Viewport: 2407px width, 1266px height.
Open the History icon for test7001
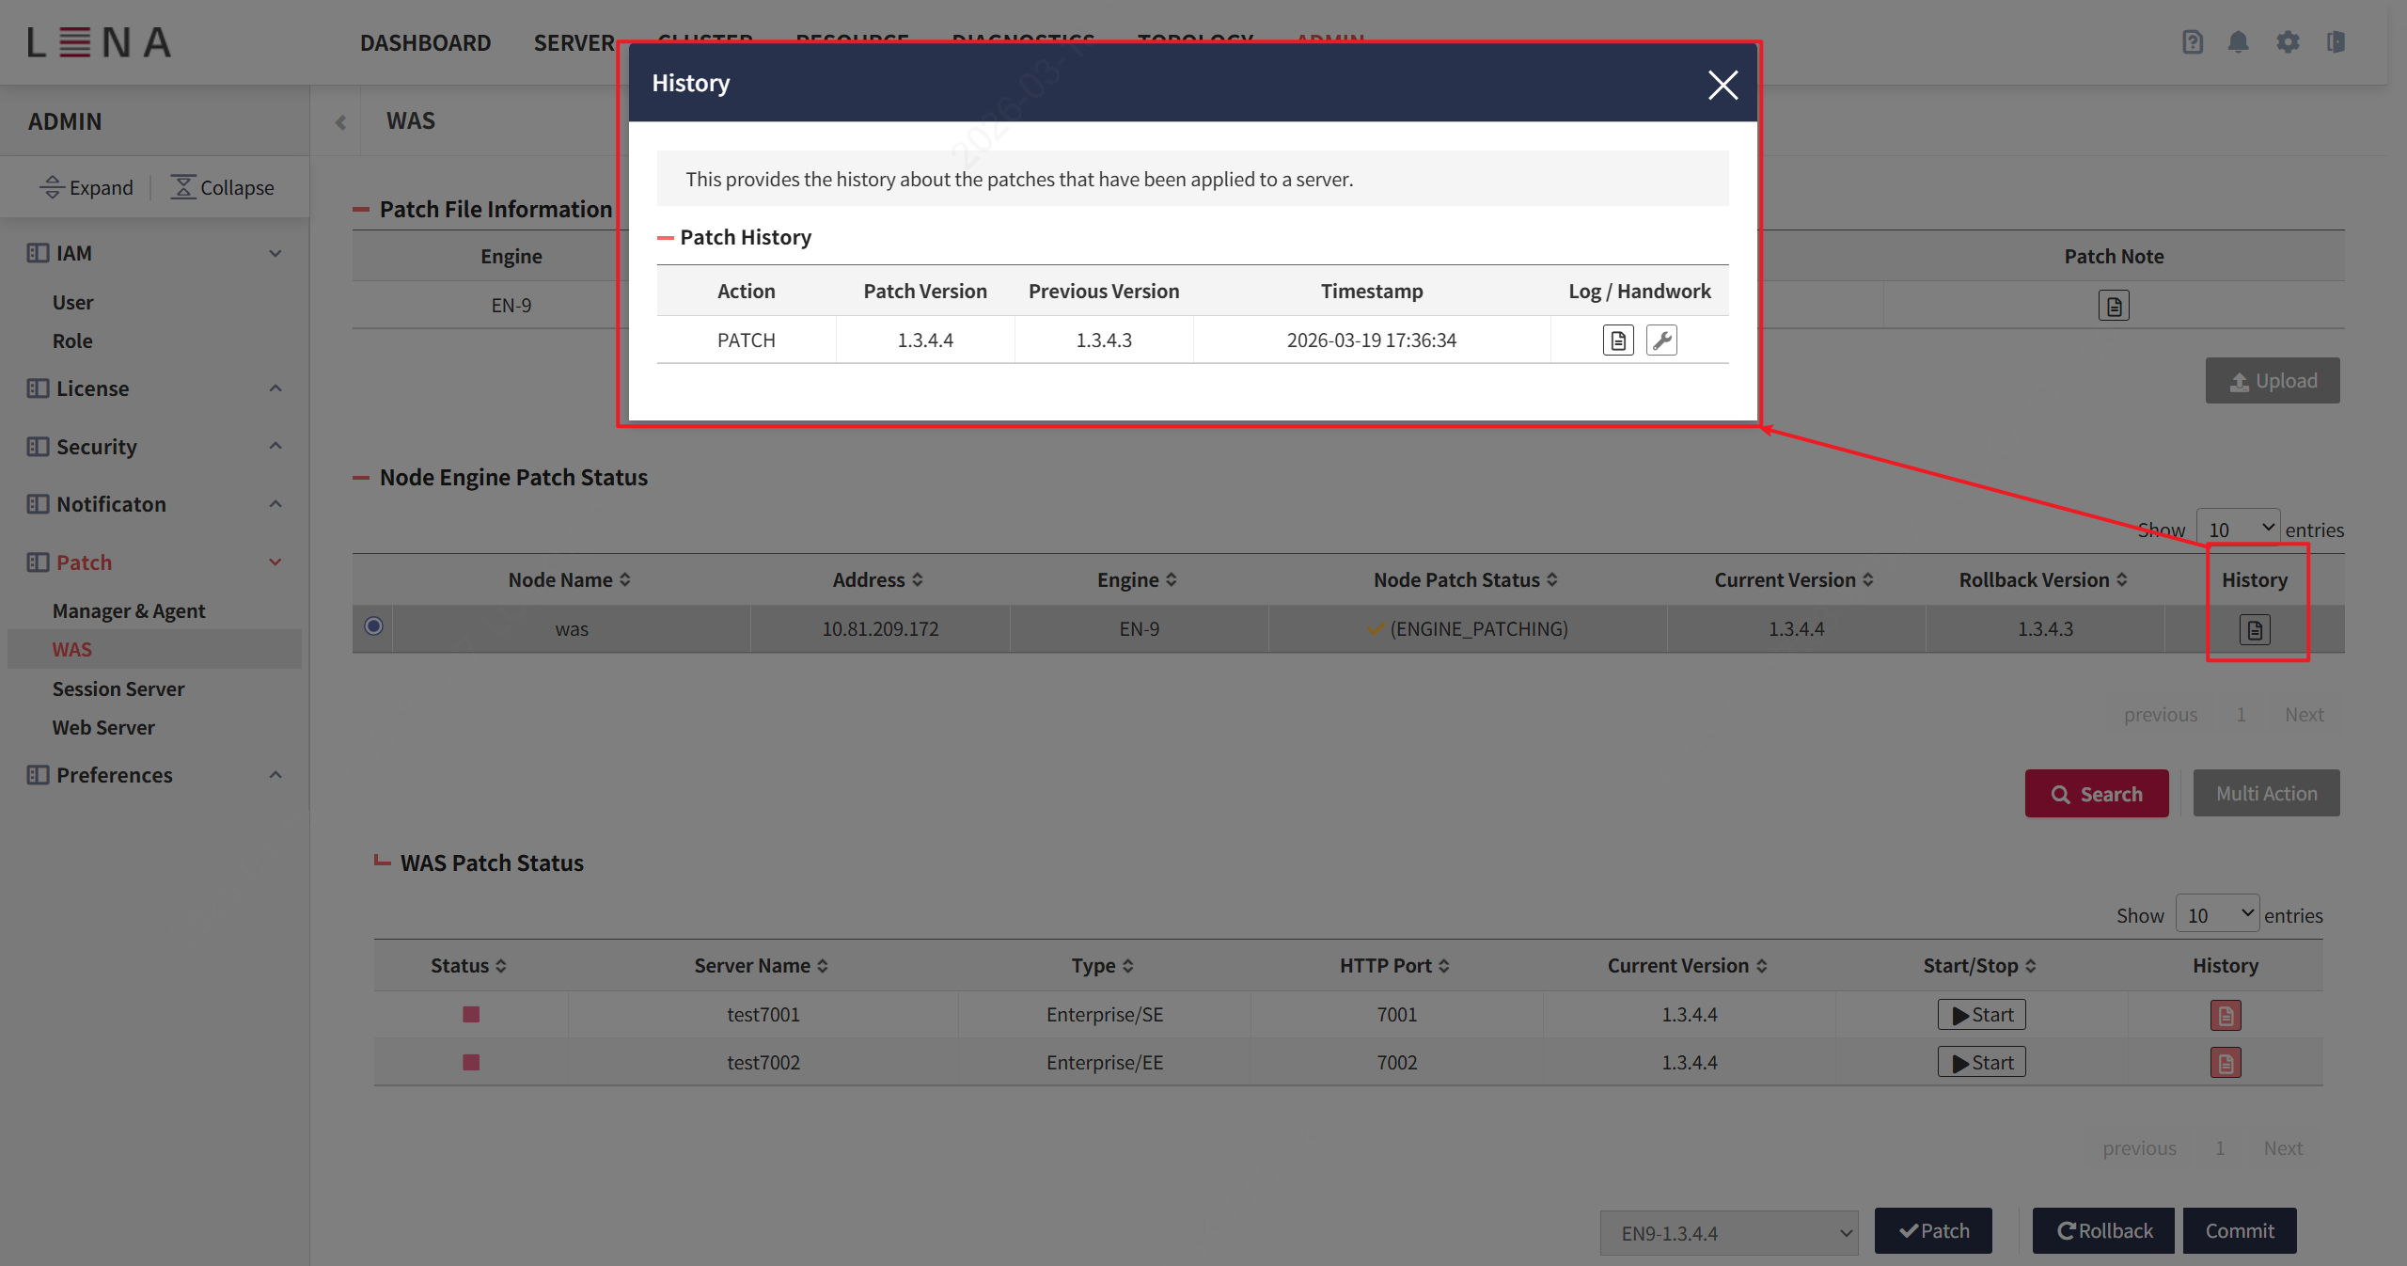pos(2225,1015)
